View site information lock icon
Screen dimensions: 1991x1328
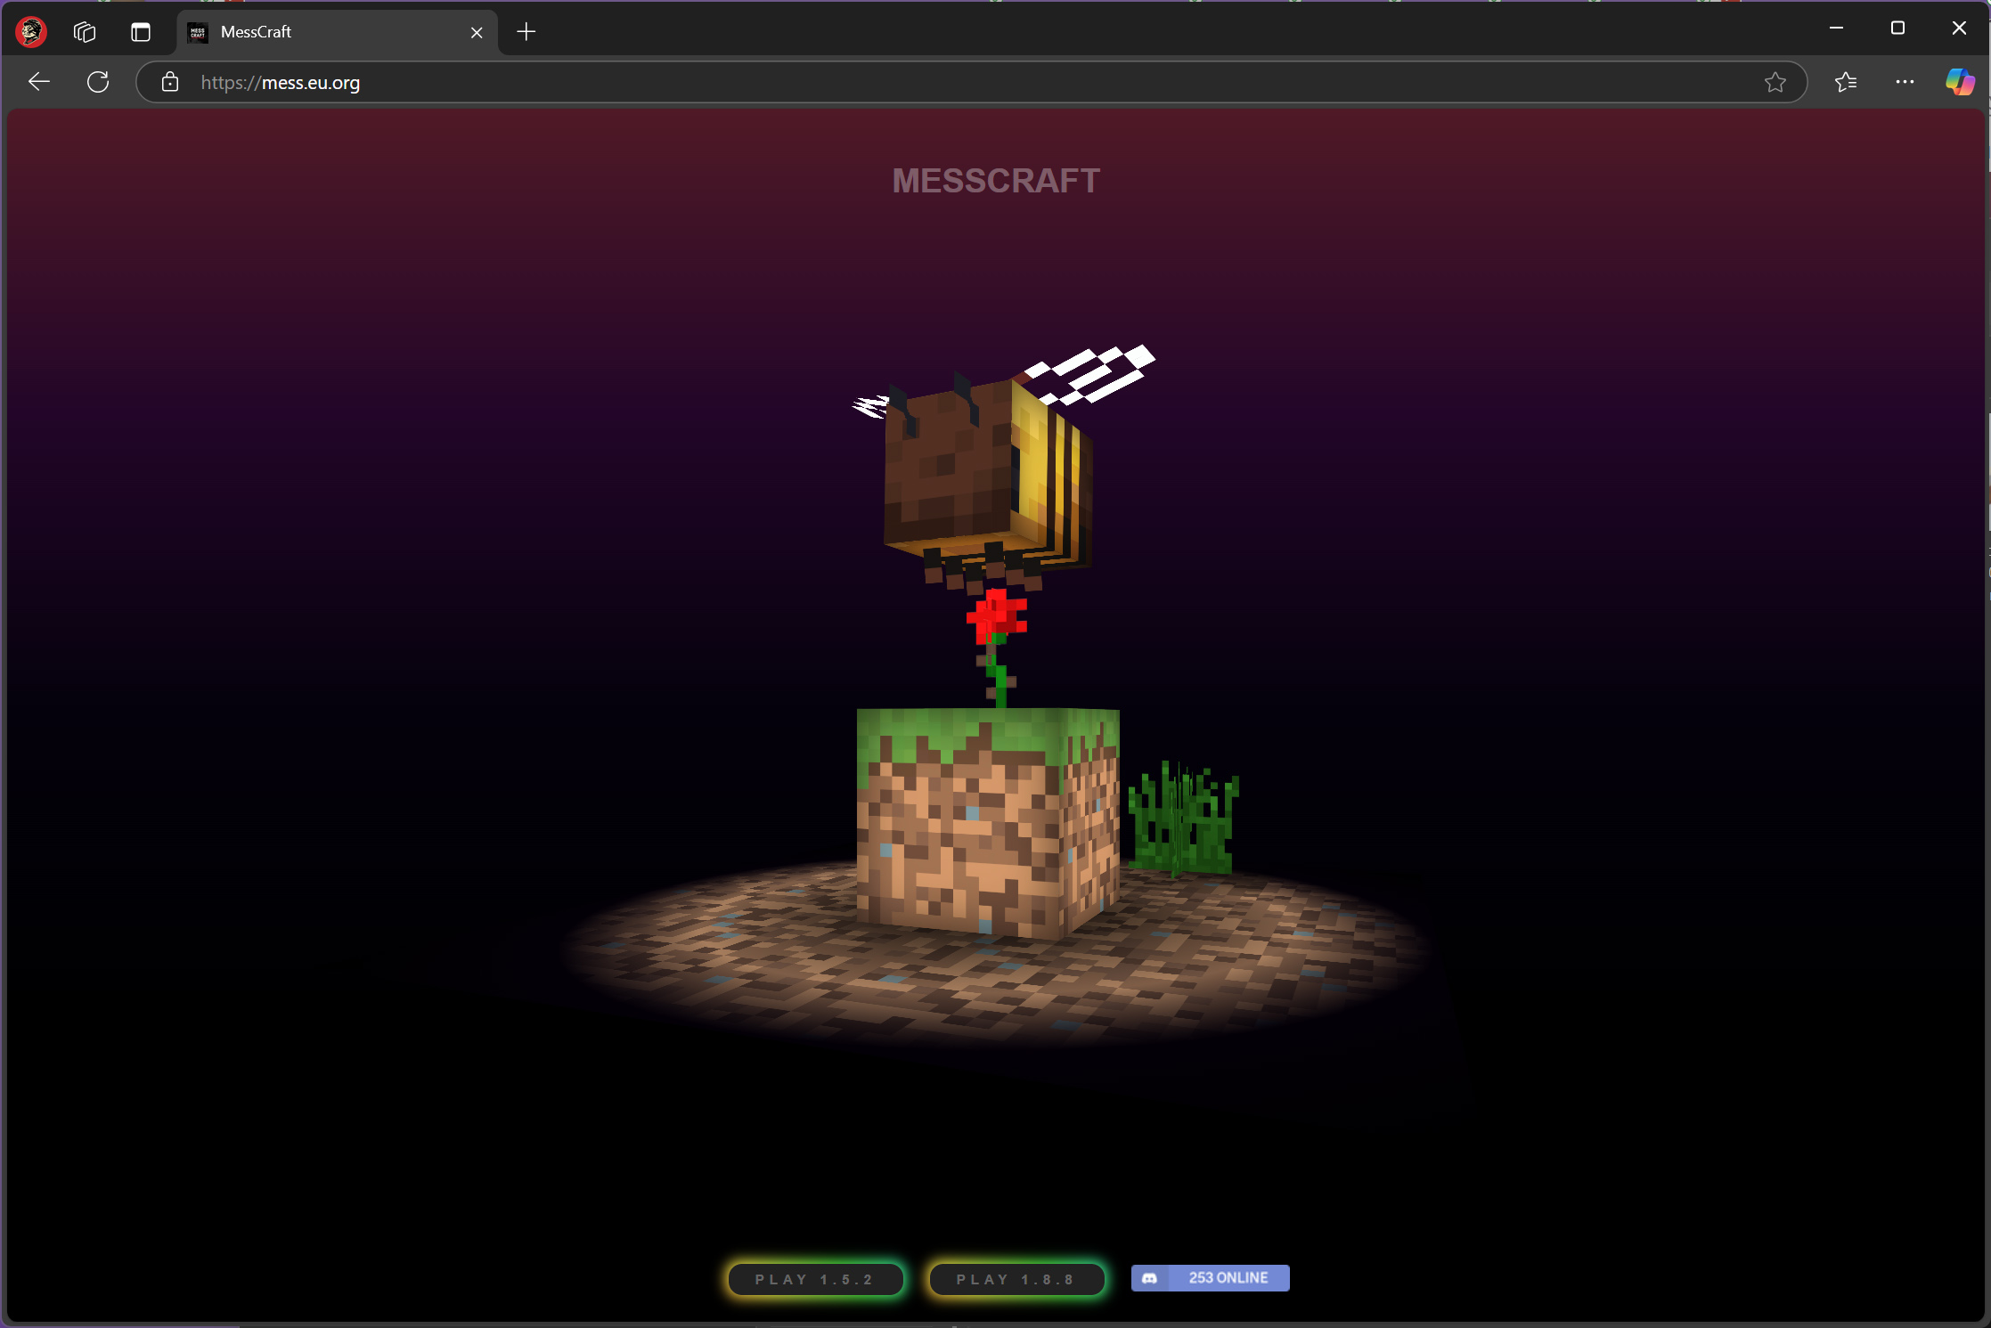tap(170, 82)
